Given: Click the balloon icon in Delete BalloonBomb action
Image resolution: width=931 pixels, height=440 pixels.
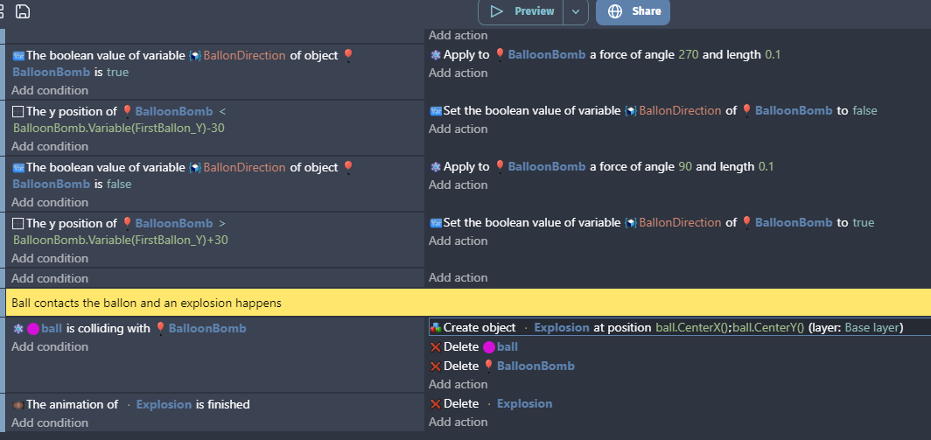Looking at the screenshot, I should (x=488, y=367).
